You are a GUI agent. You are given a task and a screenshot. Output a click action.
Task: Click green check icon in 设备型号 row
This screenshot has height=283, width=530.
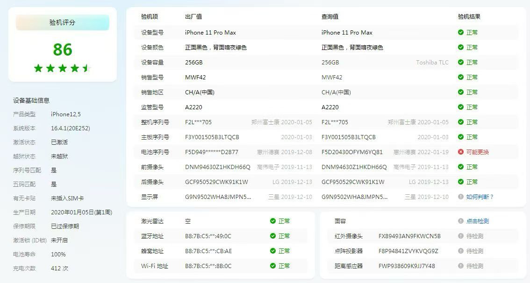[461, 33]
